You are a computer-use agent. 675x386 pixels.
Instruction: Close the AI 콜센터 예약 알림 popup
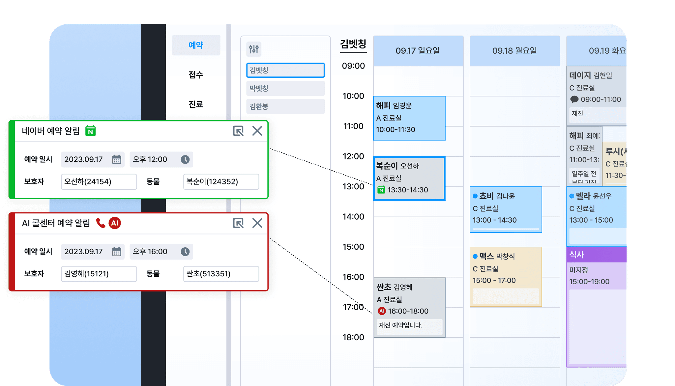(x=257, y=223)
